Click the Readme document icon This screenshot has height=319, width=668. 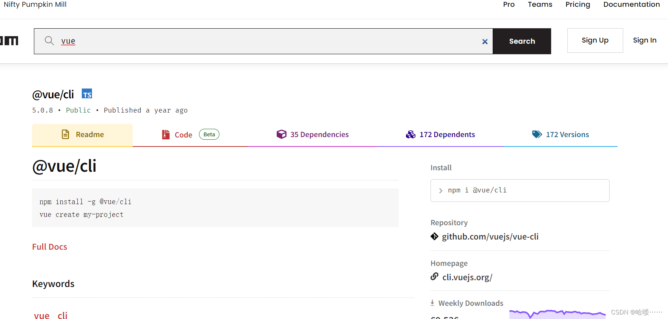point(66,134)
